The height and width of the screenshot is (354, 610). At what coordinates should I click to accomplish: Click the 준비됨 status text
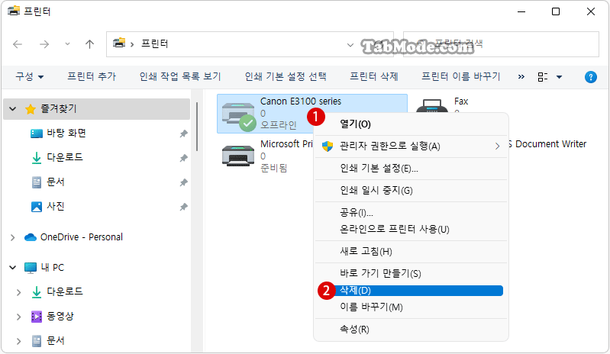(273, 169)
